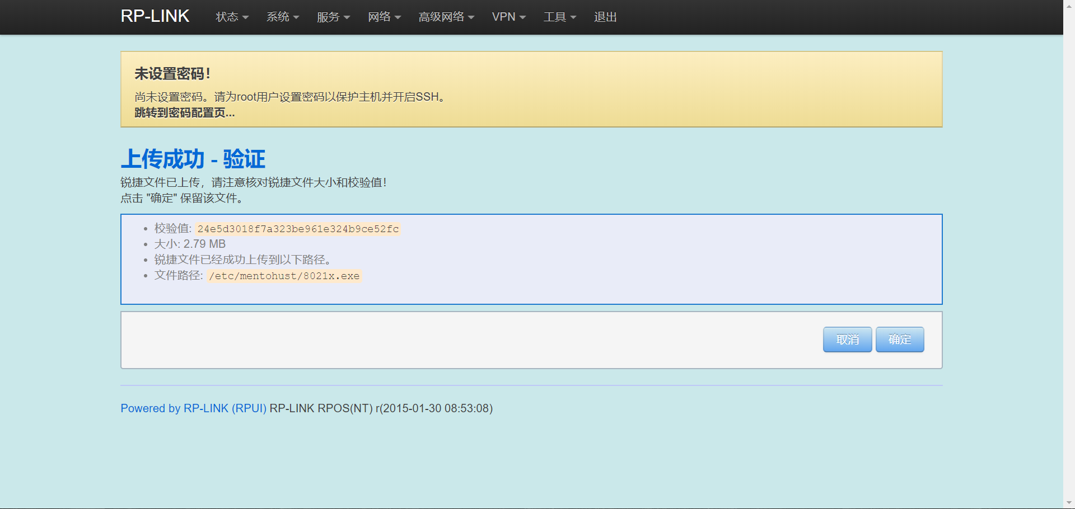The width and height of the screenshot is (1075, 509).
Task: Expand the 服务 menu
Action: 333,17
